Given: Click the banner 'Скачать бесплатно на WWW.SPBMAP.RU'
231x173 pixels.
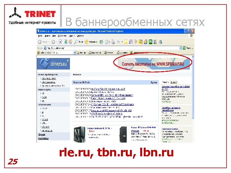Looking at the screenshot, I should pyautogui.click(x=154, y=64).
